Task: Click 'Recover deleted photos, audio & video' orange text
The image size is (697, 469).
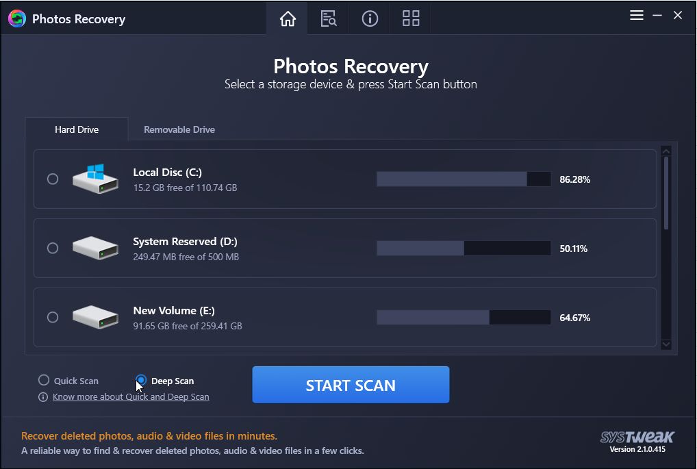Action: [x=149, y=436]
